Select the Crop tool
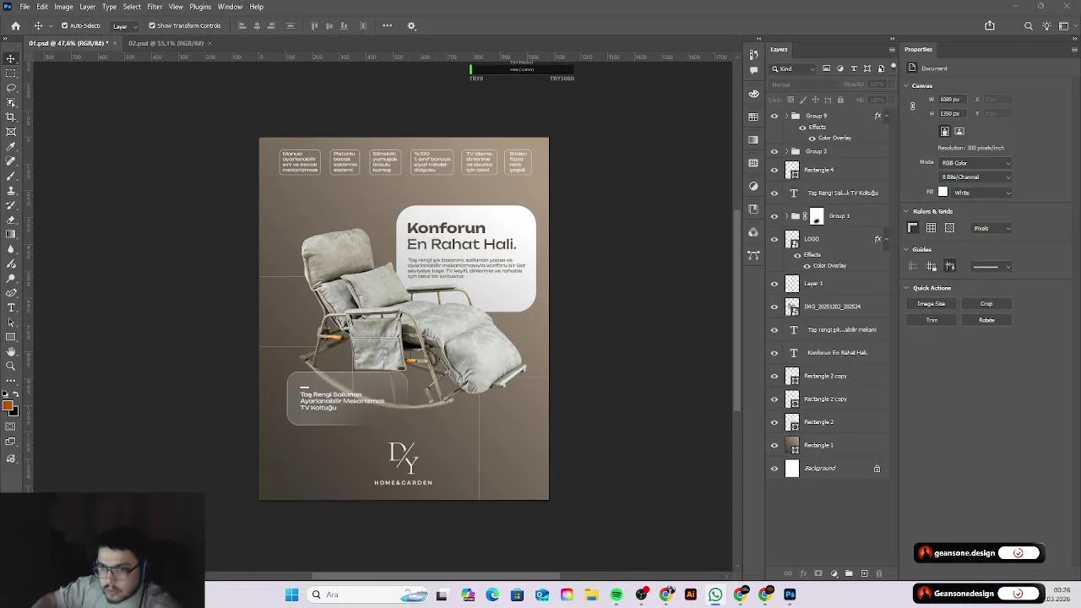Screen dimensions: 1081x608 (x=11, y=117)
